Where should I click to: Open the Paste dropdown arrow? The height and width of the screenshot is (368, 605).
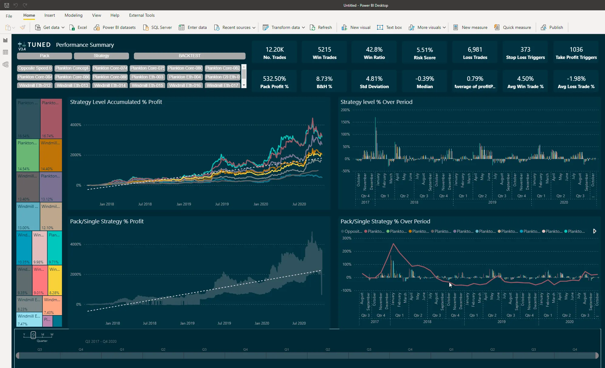14,28
